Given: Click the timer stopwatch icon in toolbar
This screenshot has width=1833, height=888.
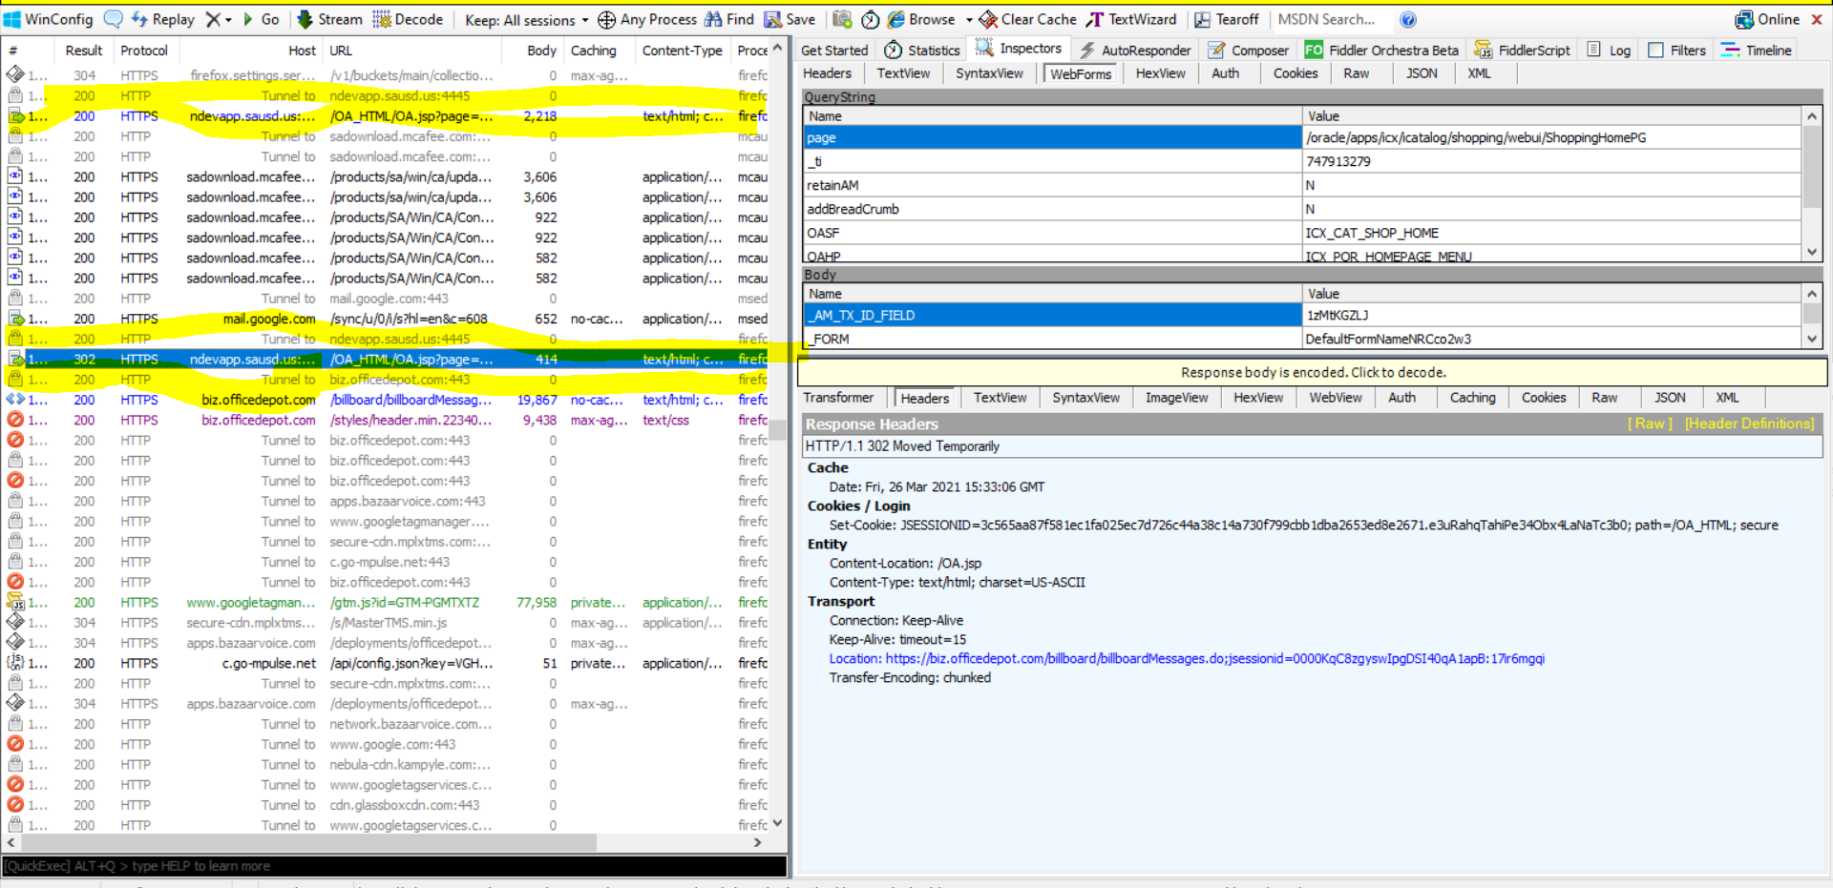Looking at the screenshot, I should [871, 19].
